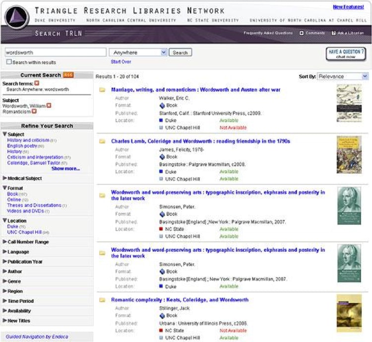The width and height of the screenshot is (372, 342).
Task: Click cover thumbnail of Charles Lamb book
Action: (349, 154)
